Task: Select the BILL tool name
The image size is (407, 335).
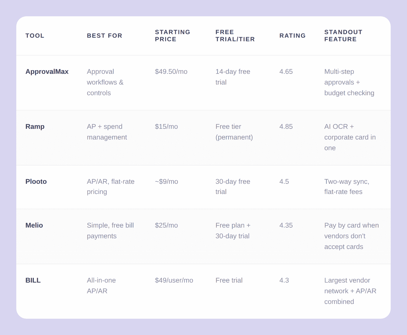Action: (33, 280)
